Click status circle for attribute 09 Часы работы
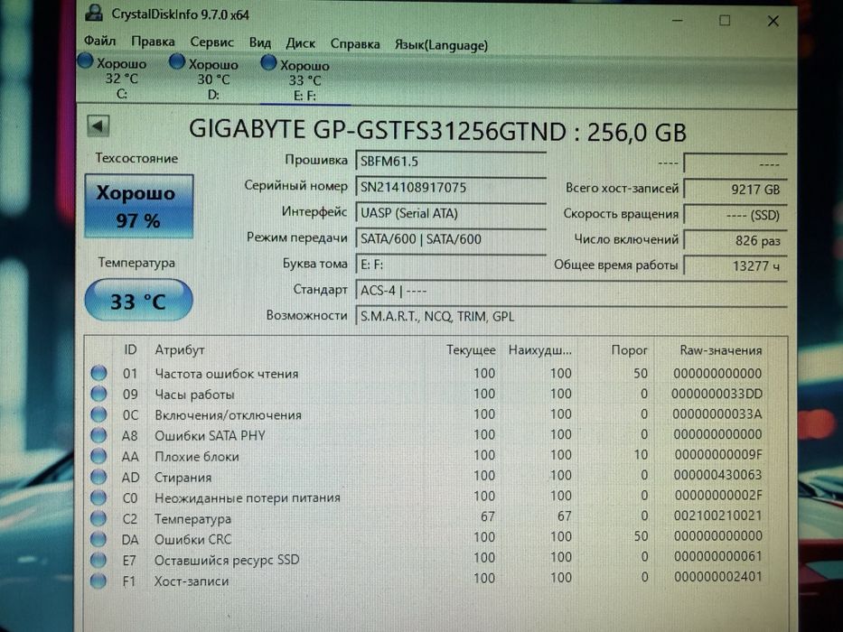 pos(98,394)
